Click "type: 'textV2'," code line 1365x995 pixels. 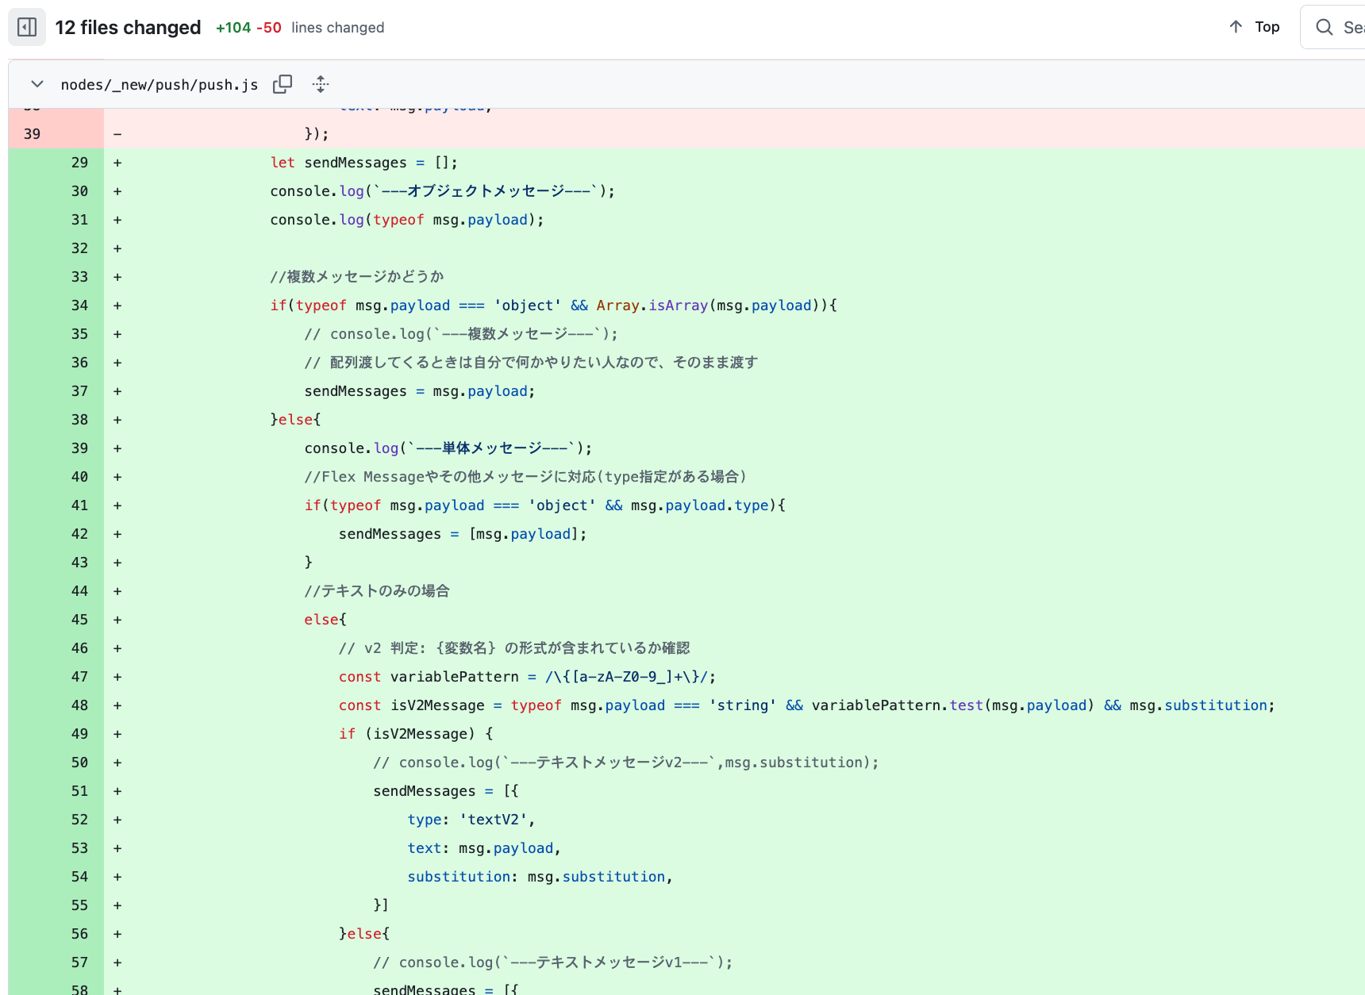pos(471,820)
